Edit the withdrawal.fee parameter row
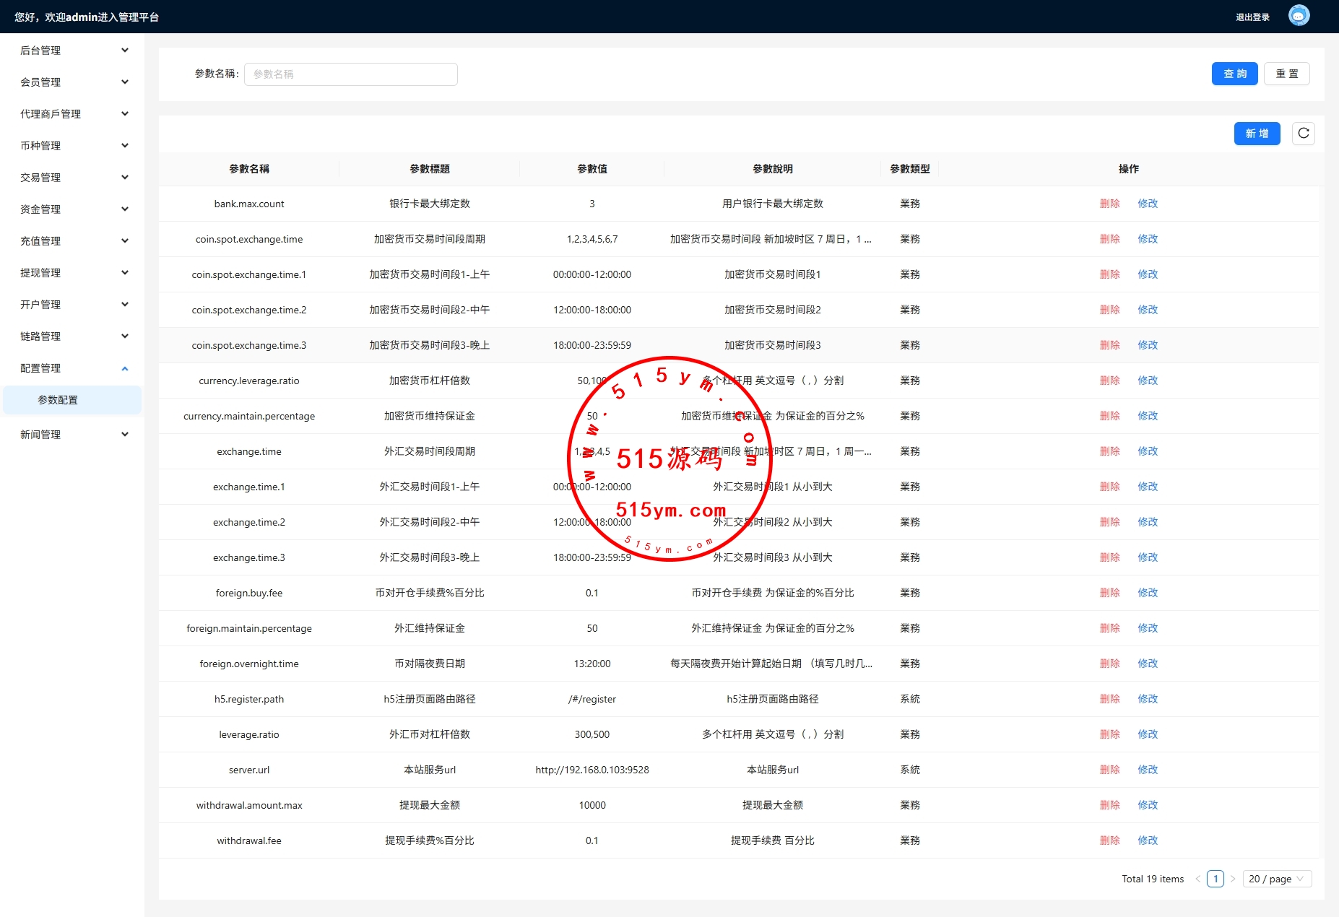 (x=1148, y=840)
